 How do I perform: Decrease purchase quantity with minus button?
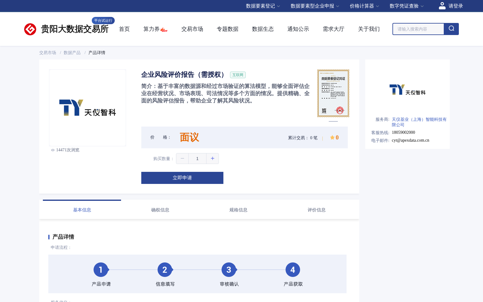click(182, 159)
